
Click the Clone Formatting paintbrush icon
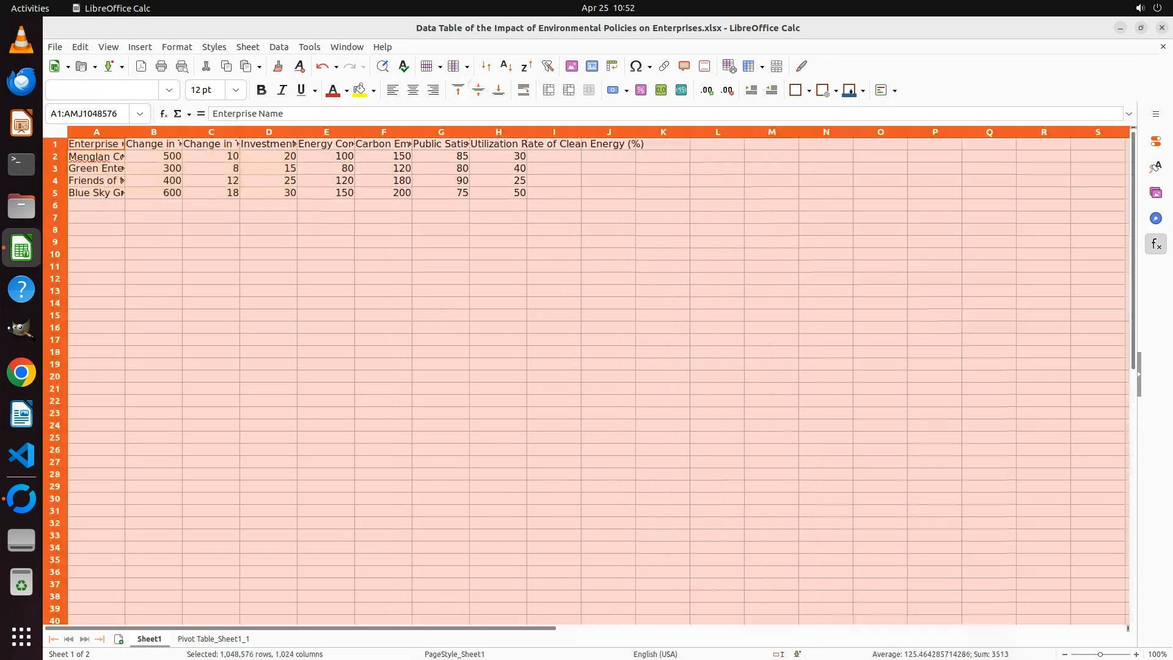tap(277, 66)
